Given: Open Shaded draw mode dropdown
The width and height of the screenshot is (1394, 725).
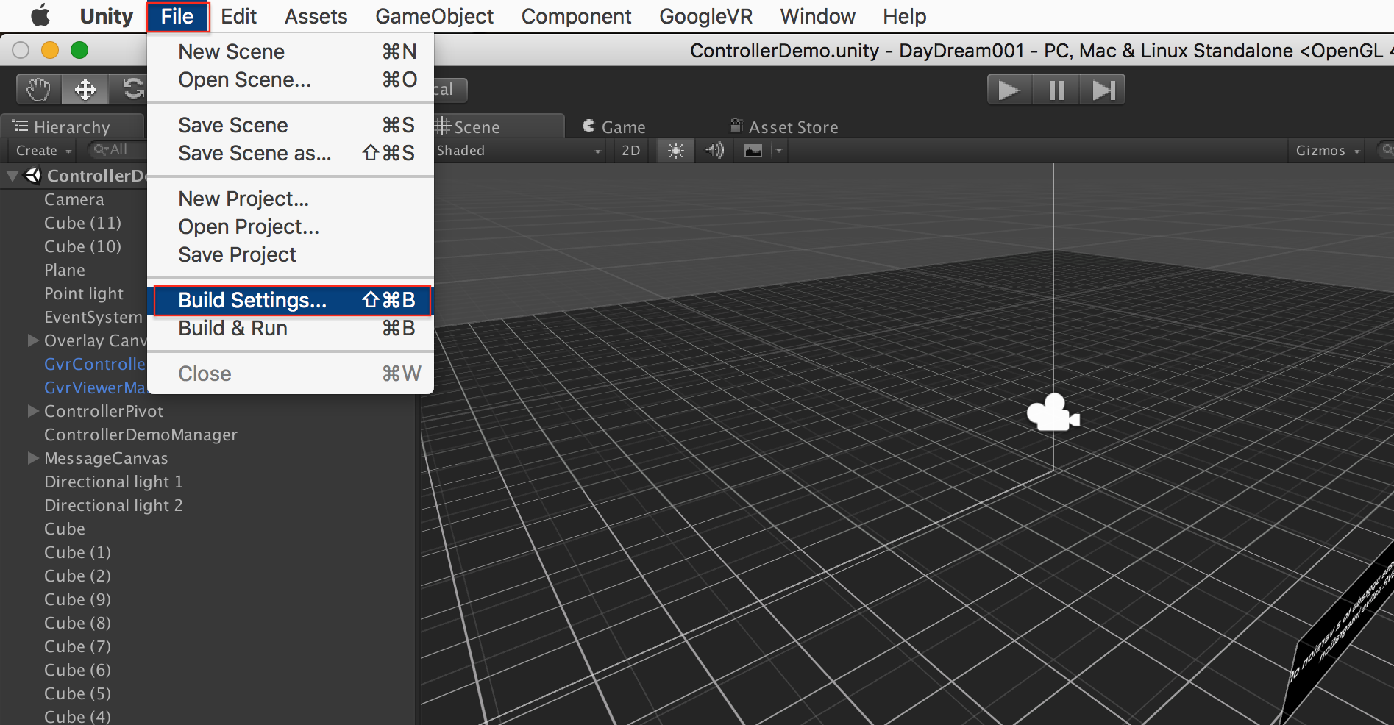Looking at the screenshot, I should 519,151.
